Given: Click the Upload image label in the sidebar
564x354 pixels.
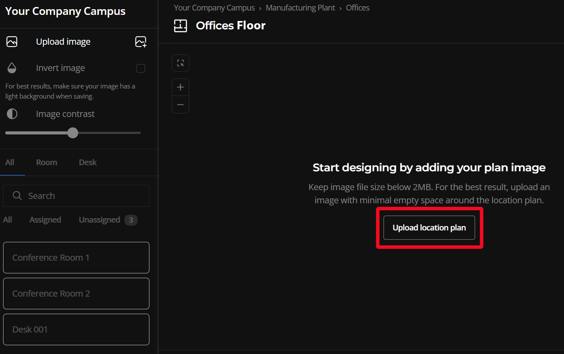Looking at the screenshot, I should pos(63,42).
